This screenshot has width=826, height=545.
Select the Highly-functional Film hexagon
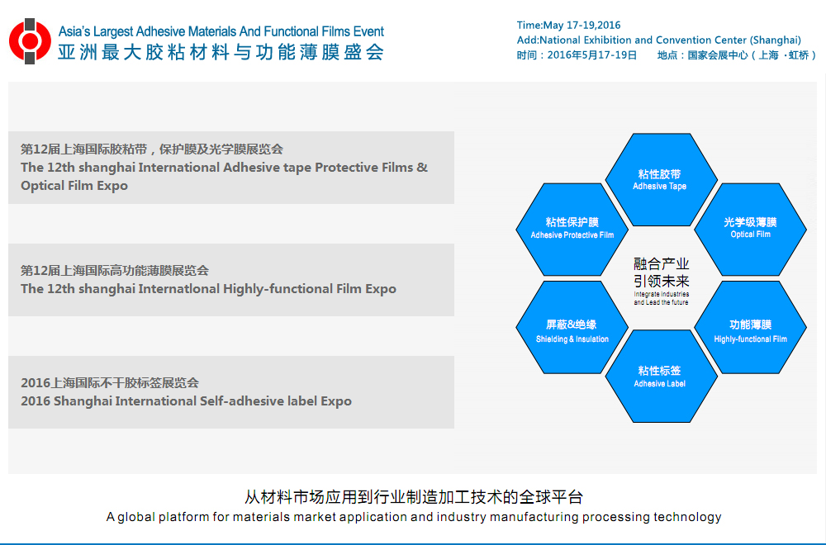click(750, 331)
